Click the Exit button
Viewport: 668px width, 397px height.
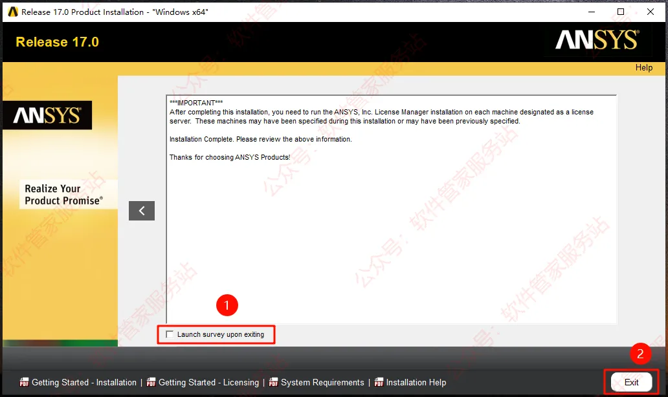(631, 382)
